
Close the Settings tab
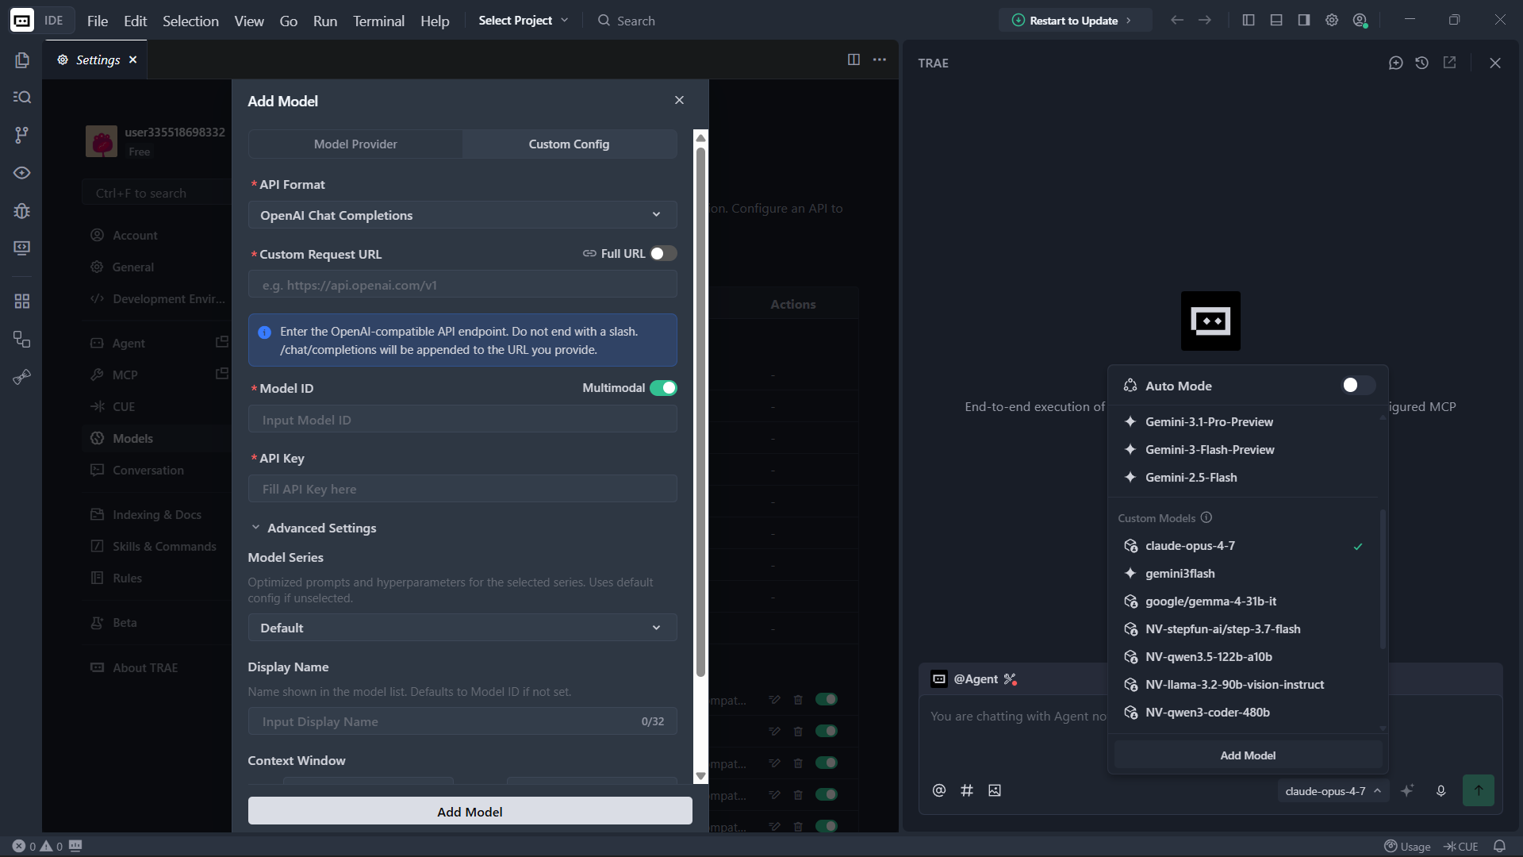[133, 60]
